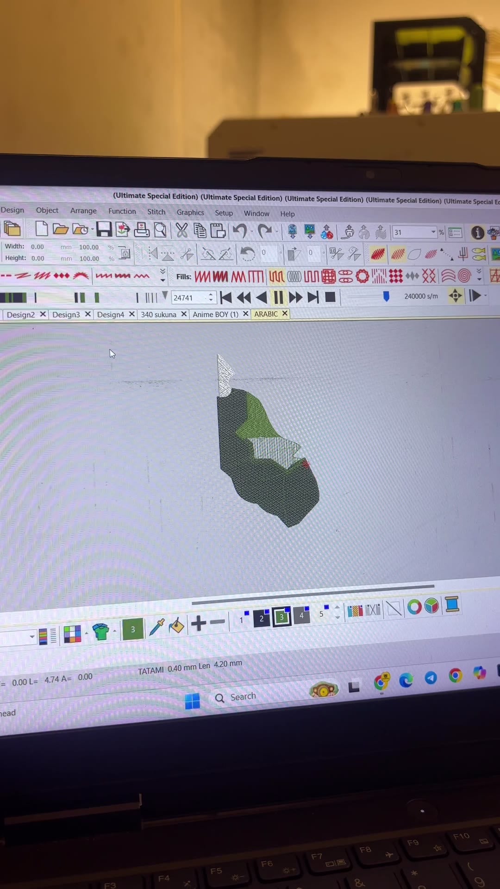Paste from clipboard
The width and height of the screenshot is (500, 889).
(x=218, y=231)
